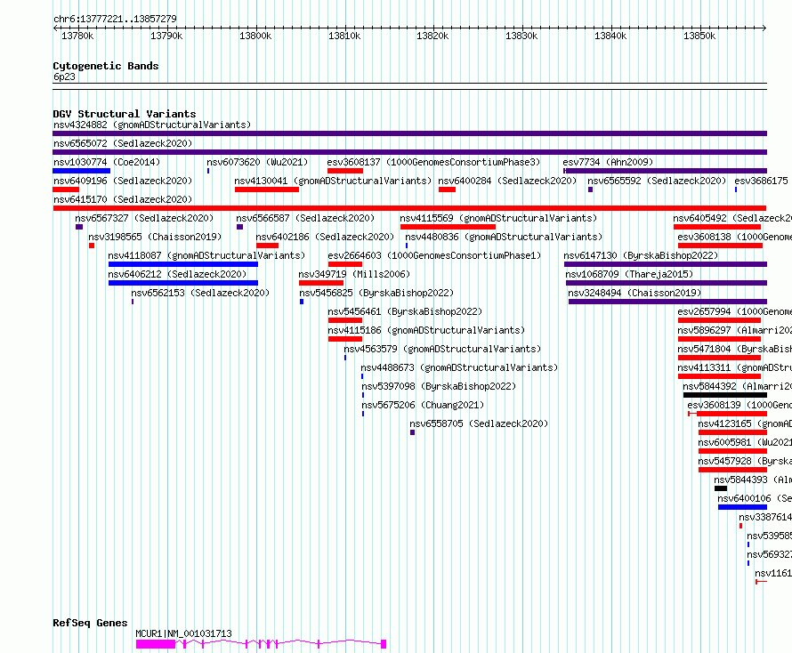Select the nsv6409196 Sedlazeck2020 label

tap(123, 181)
